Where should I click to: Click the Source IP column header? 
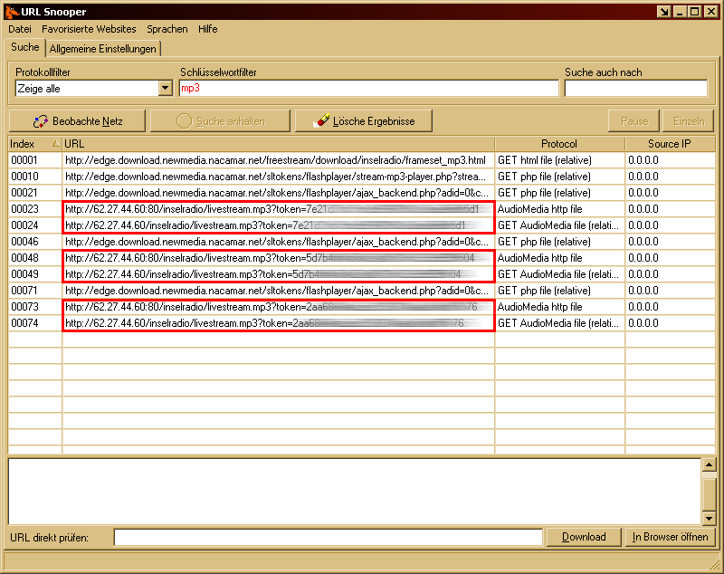[x=670, y=144]
